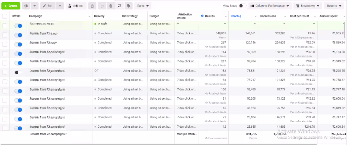Tick the select-all checkbox in header
This screenshot has height=145, width=347.
tap(4, 16)
